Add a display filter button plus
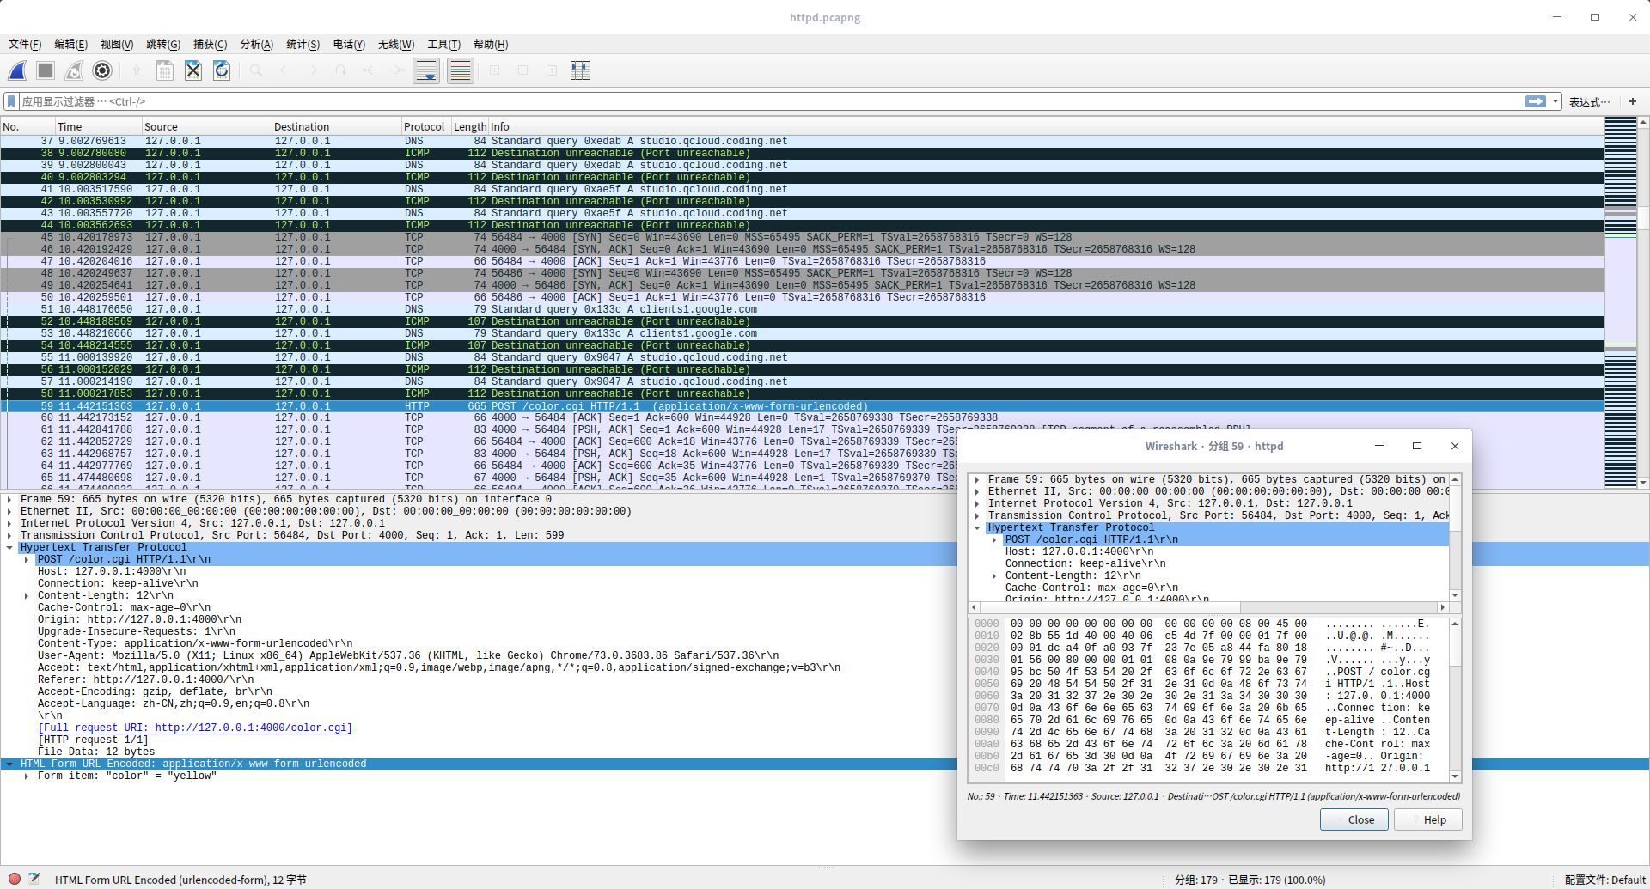1650x889 pixels. [1633, 101]
